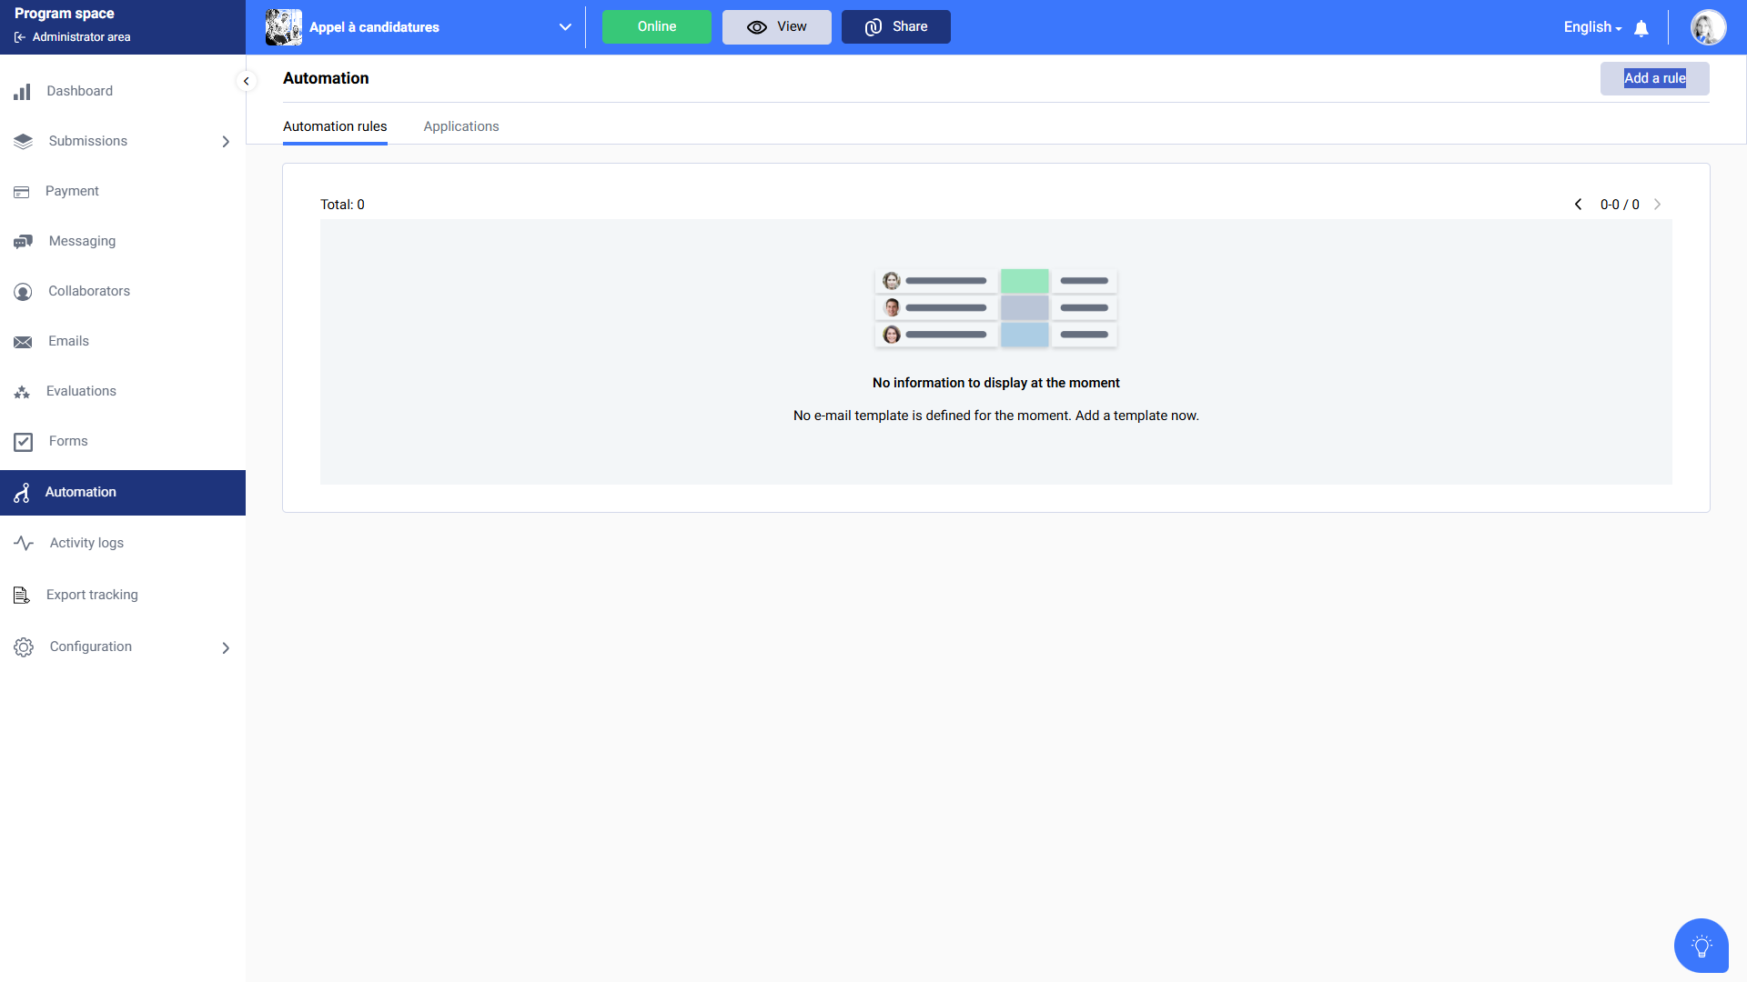Screen dimensions: 1747x982
Task: Select the Activity logs menu item
Action: tap(86, 543)
